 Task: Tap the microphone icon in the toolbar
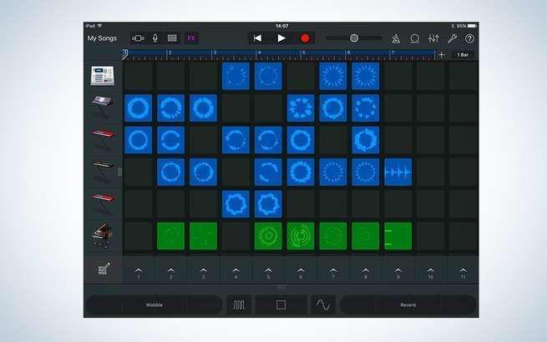tap(155, 38)
